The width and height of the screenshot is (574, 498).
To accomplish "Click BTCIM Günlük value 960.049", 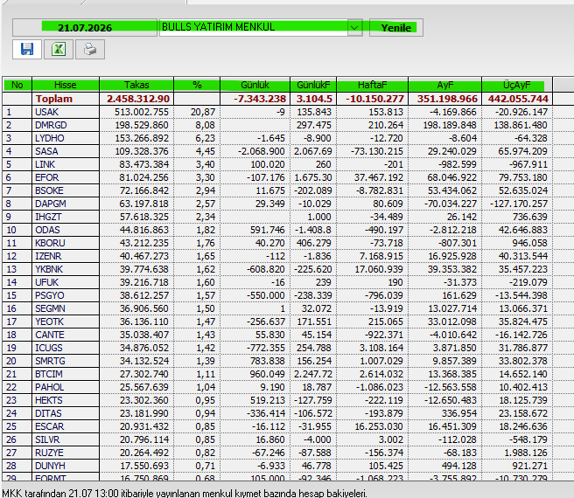I will [268, 374].
